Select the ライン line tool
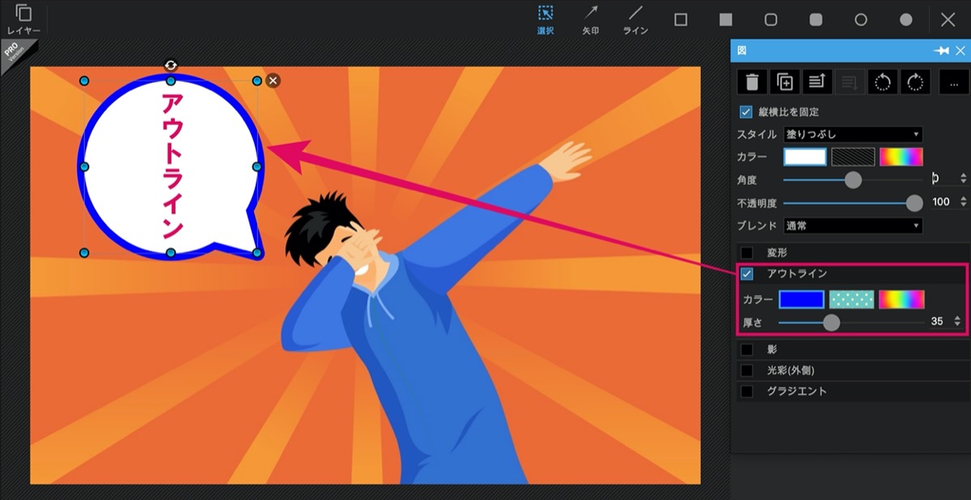 (636, 19)
